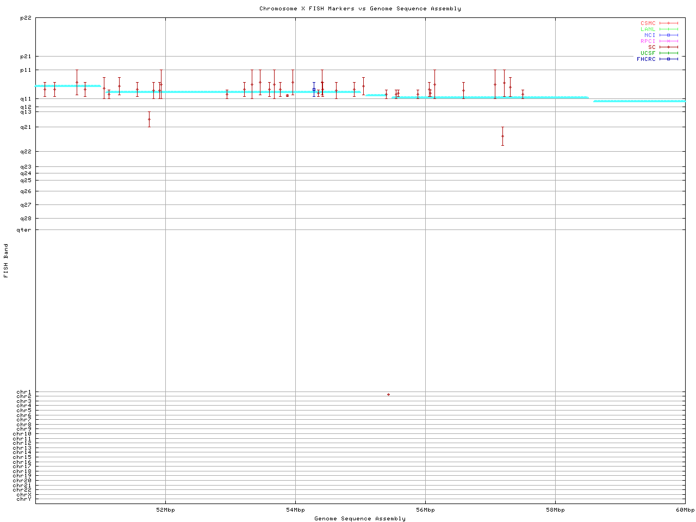Click the 'Genome Sequence Assembly' x-axis title
This screenshot has height=522, width=696.
360,519
